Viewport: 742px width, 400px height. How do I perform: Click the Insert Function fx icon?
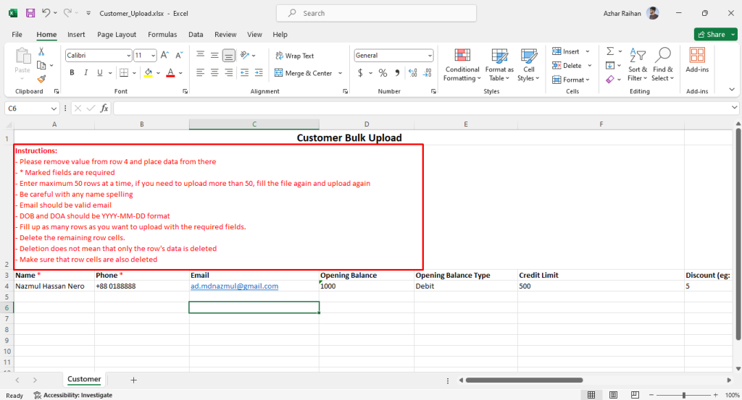pyautogui.click(x=104, y=108)
